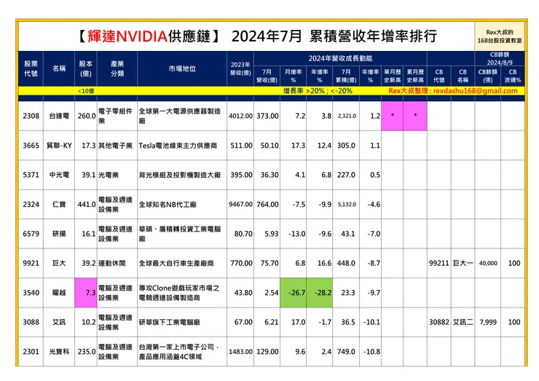The width and height of the screenshot is (539, 381).
Task: Click stock code 3088 cell
Action: point(31,322)
